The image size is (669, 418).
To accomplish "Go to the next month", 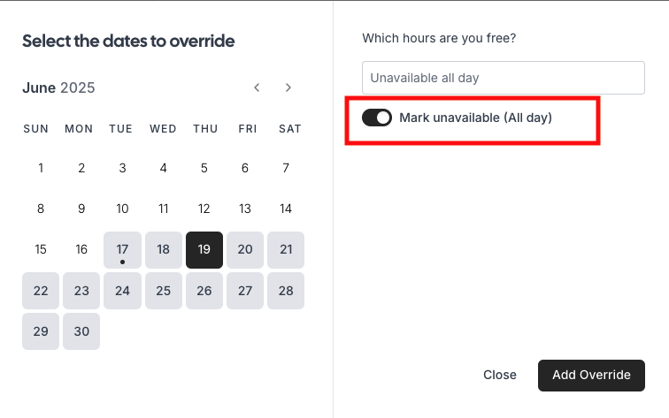I will [x=288, y=87].
